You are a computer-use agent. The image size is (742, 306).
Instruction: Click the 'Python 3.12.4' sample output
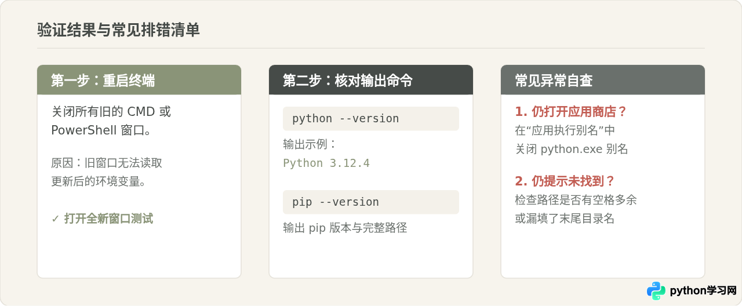click(x=326, y=163)
